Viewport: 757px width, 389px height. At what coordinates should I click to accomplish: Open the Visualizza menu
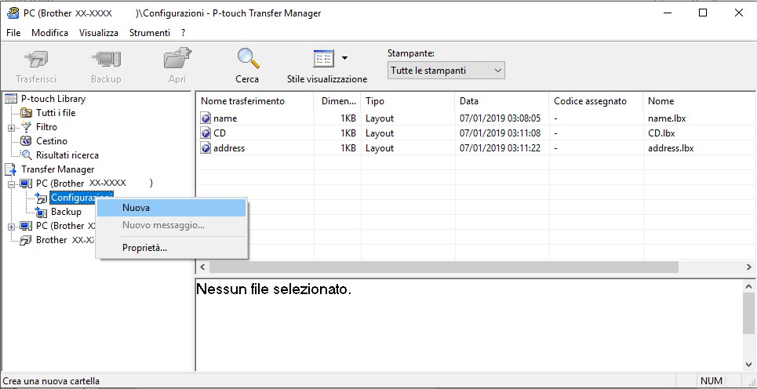point(99,33)
